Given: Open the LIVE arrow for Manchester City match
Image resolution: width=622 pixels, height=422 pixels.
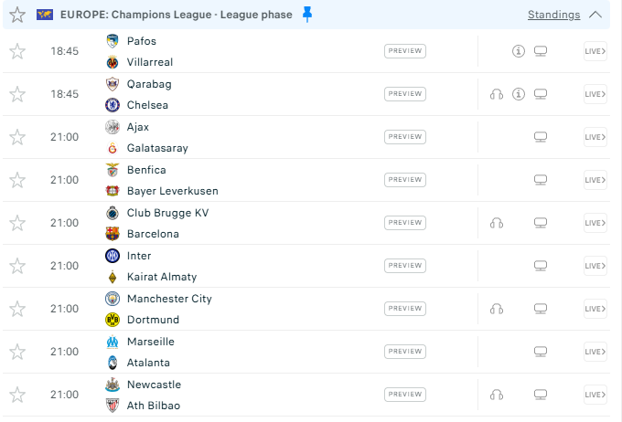Looking at the screenshot, I should coord(595,309).
